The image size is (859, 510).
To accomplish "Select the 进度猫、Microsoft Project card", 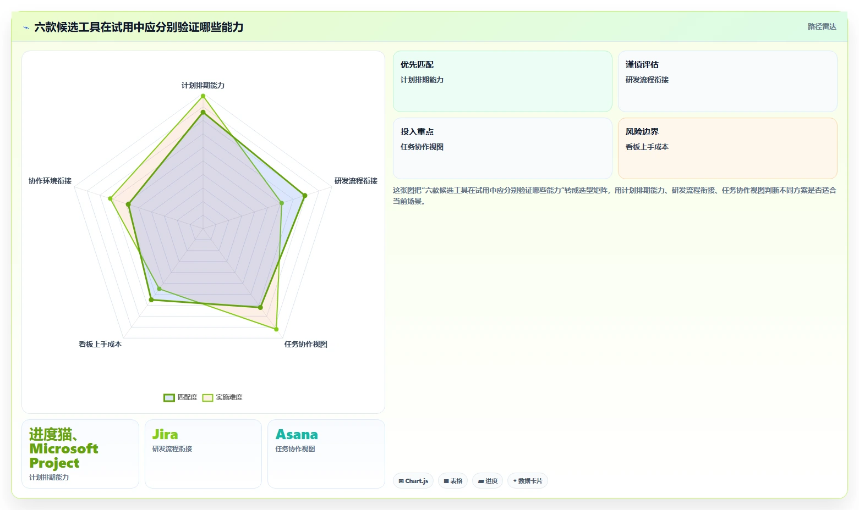I will tap(80, 454).
